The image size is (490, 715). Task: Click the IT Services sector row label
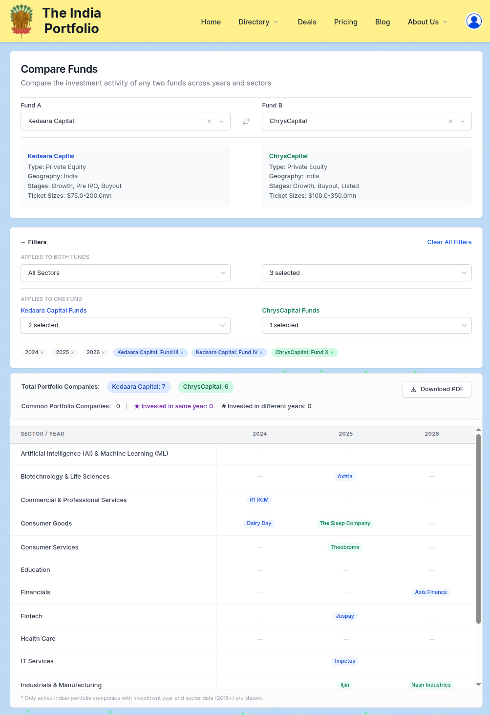(x=37, y=661)
